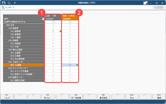Select the 300 総合企画部 department row

(23, 49)
